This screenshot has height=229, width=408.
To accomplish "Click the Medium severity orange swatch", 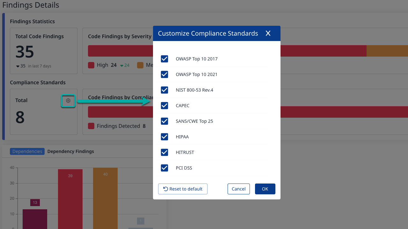I will (140, 65).
